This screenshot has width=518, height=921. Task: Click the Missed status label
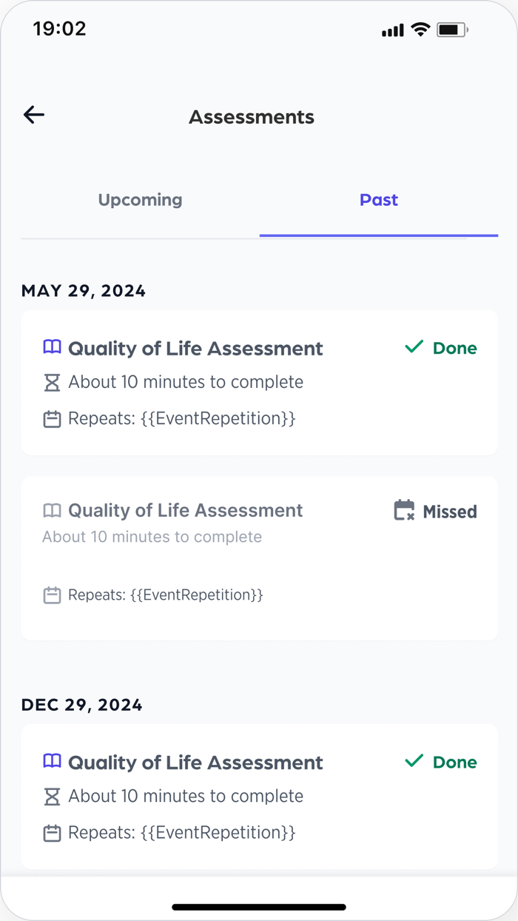coord(449,511)
